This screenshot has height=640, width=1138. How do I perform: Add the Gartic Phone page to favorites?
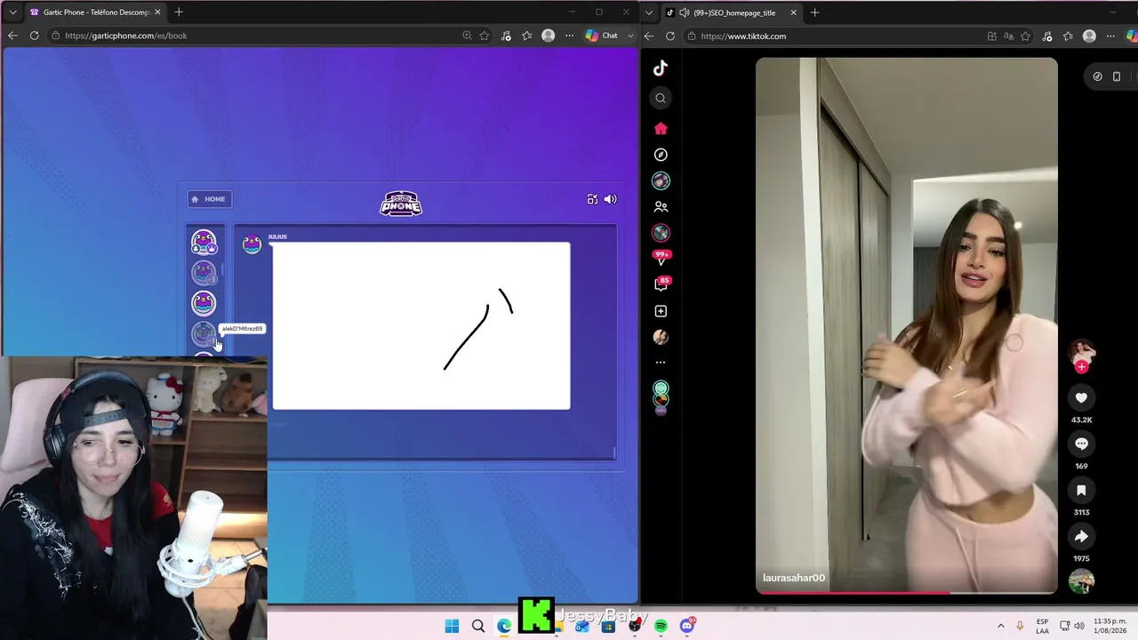click(485, 36)
